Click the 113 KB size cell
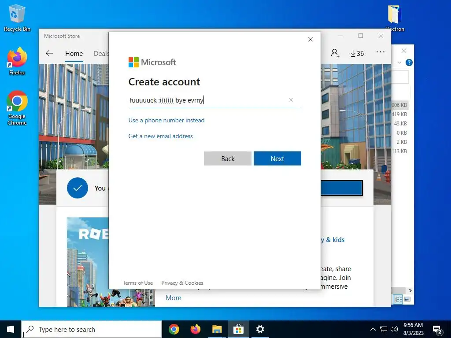451x338 pixels. (399, 151)
